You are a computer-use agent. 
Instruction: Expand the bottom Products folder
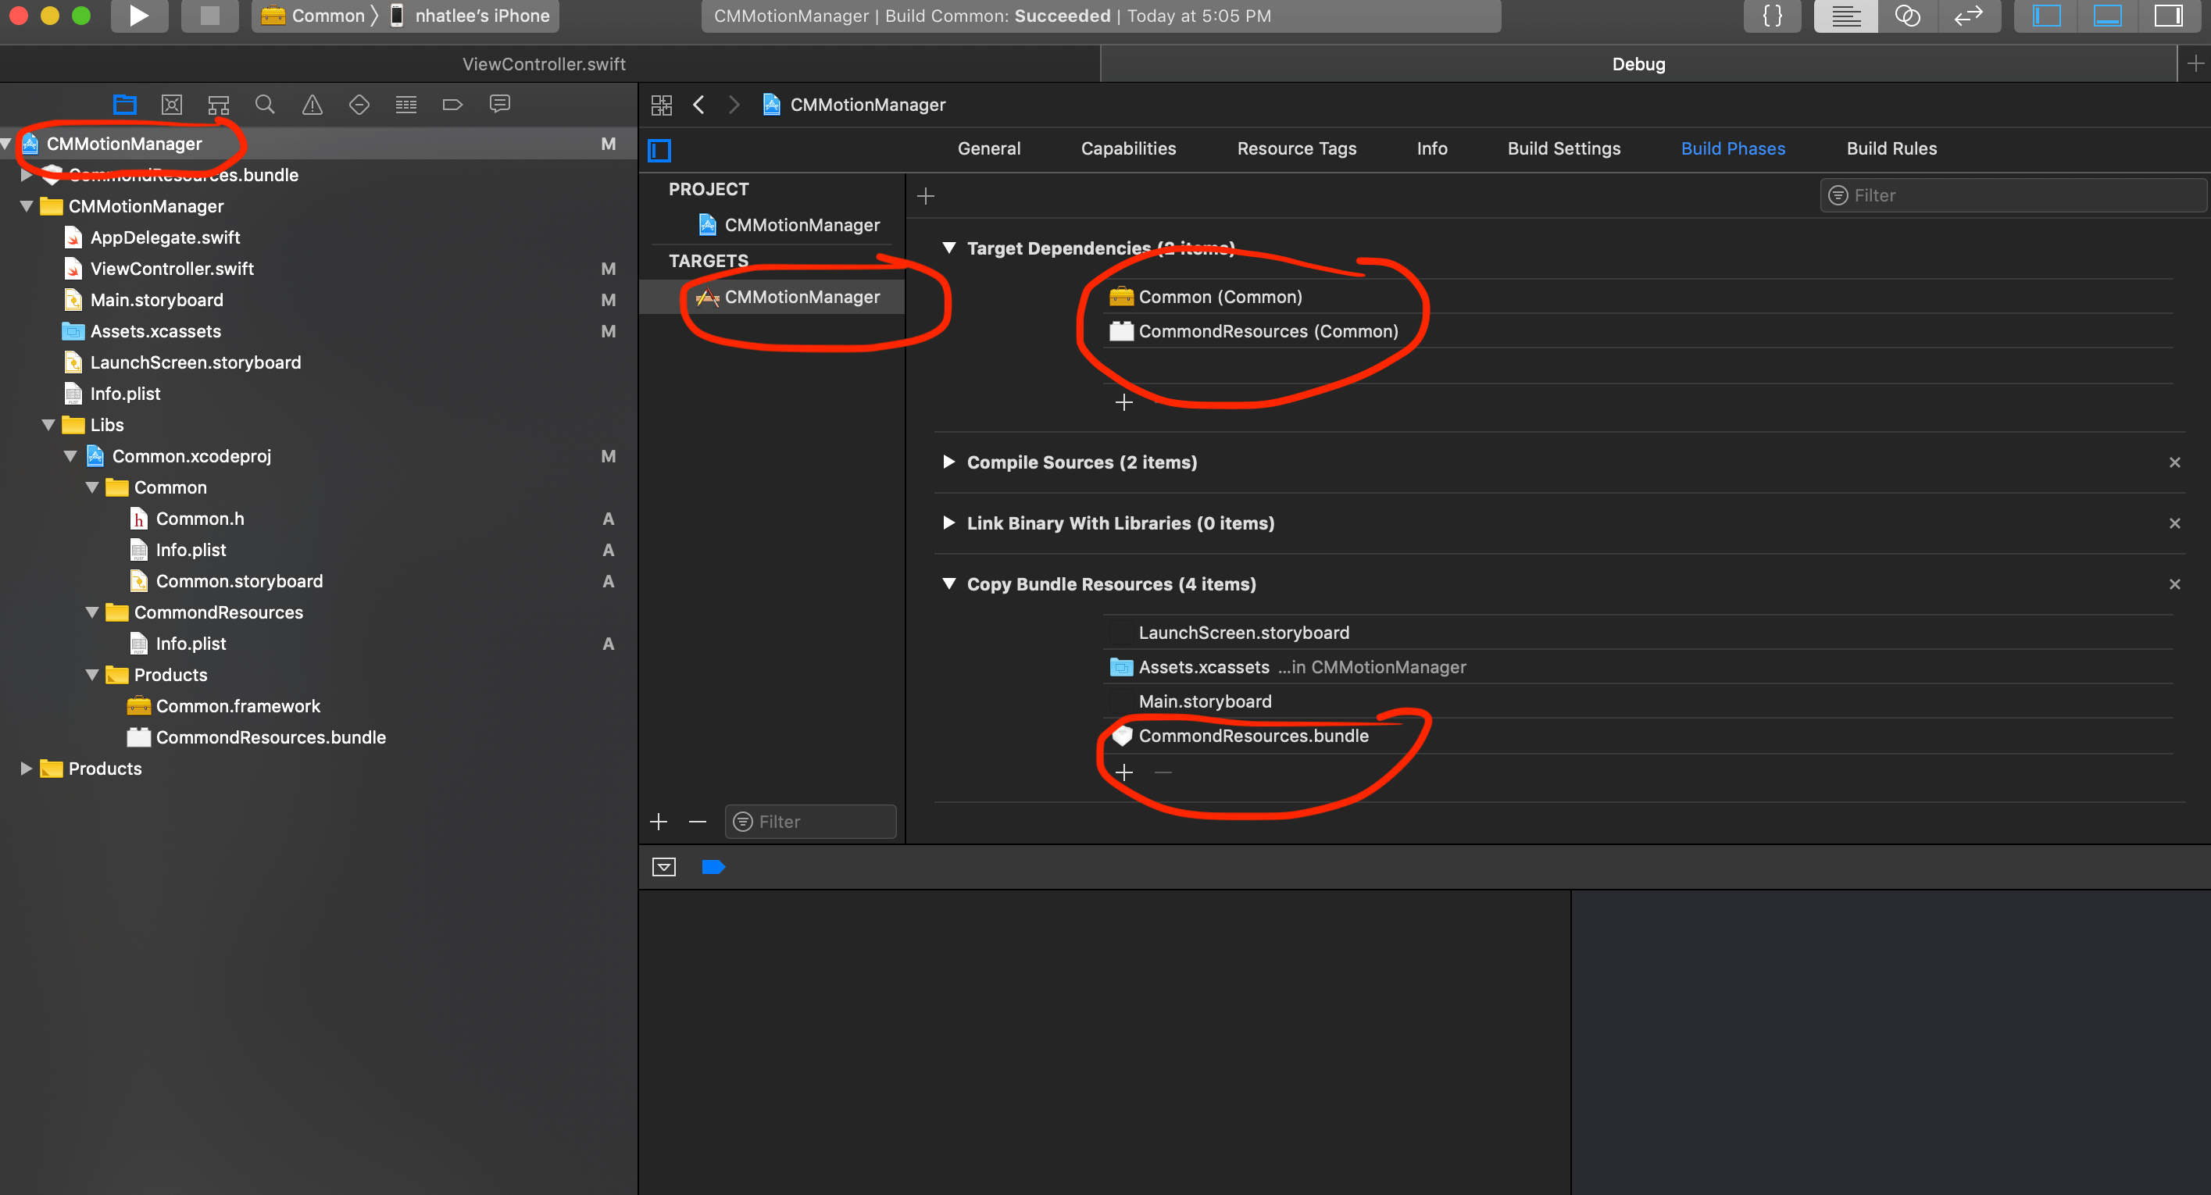26,769
